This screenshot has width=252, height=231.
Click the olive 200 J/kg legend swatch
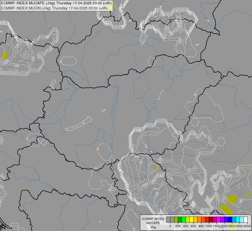[176, 219]
